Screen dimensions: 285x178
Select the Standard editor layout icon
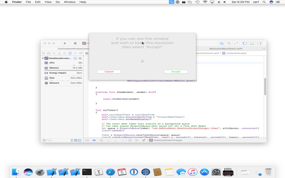click(222, 43)
